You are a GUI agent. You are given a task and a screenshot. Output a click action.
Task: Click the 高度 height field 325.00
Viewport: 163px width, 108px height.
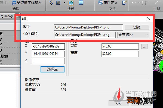pos(120,54)
